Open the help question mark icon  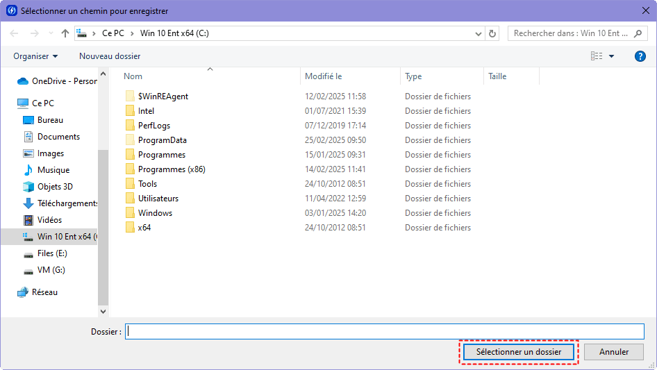coord(640,56)
